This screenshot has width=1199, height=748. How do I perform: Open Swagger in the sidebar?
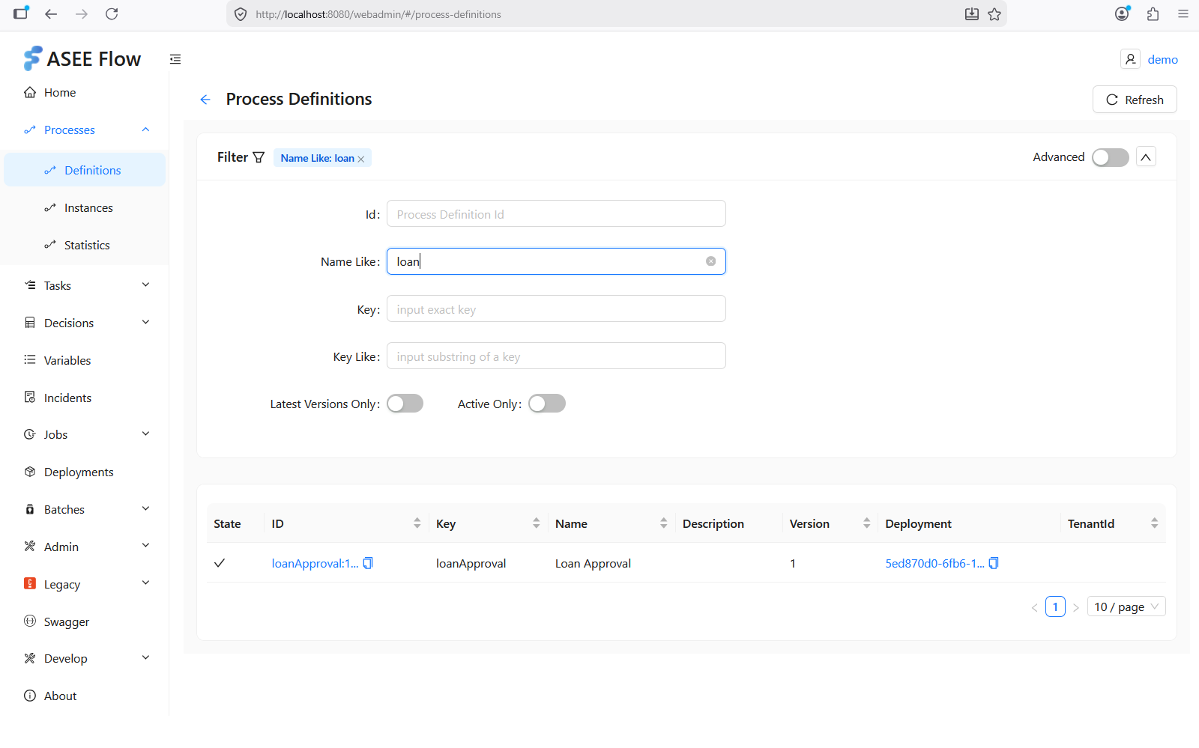[x=85, y=621]
